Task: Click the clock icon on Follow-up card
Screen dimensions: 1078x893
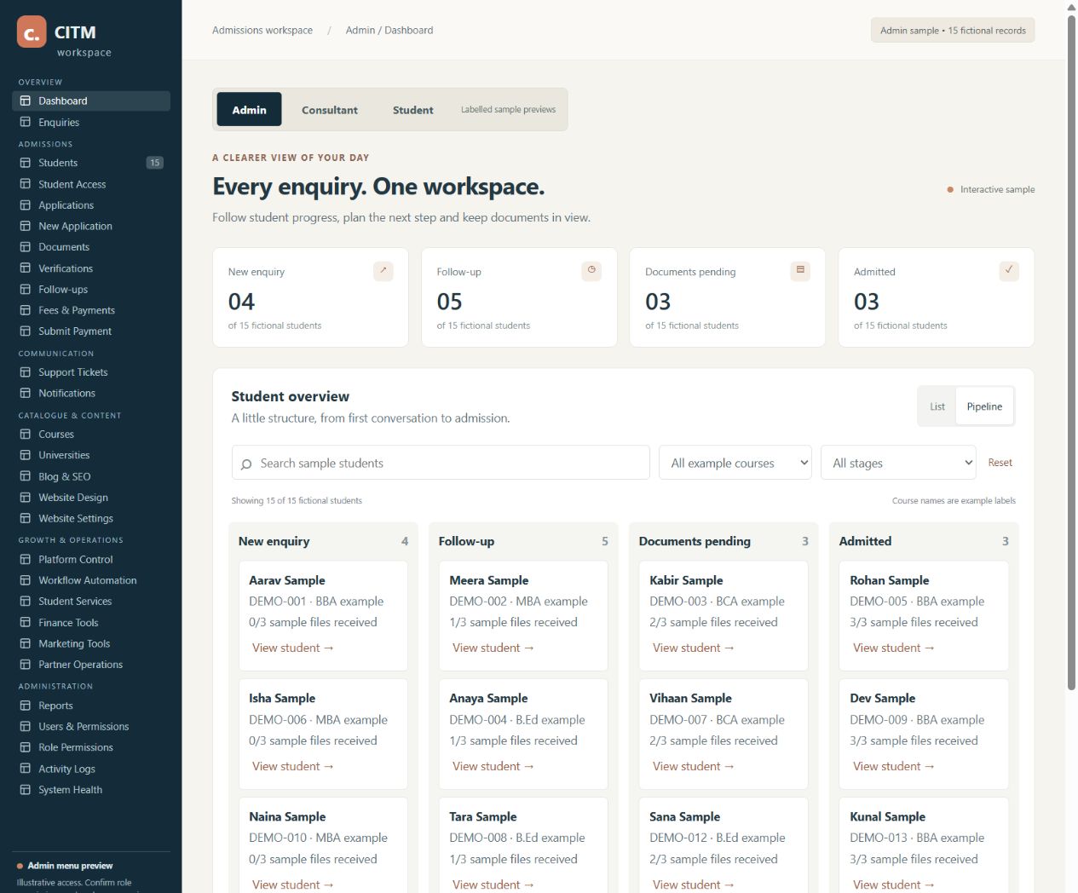Action: (x=591, y=271)
